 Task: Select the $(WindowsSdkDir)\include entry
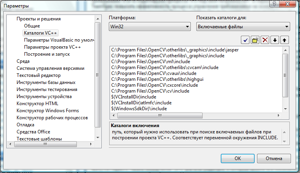(x=139, y=109)
